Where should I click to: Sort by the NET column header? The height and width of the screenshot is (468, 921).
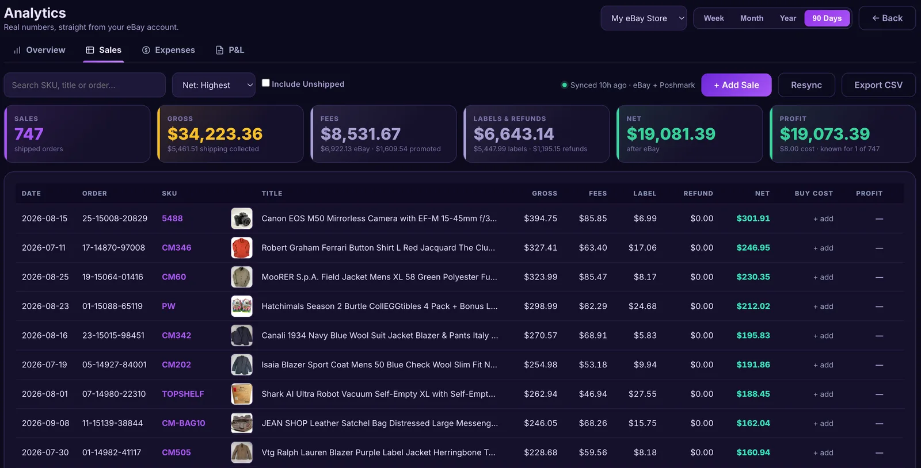(x=762, y=194)
